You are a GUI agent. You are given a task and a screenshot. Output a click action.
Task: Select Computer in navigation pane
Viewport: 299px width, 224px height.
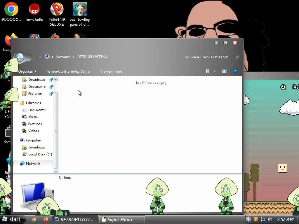(33, 140)
